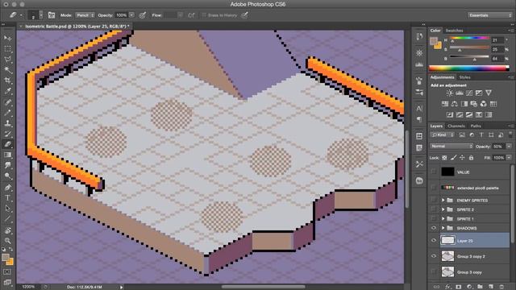Open the Essentials workspace dropdown

click(490, 15)
